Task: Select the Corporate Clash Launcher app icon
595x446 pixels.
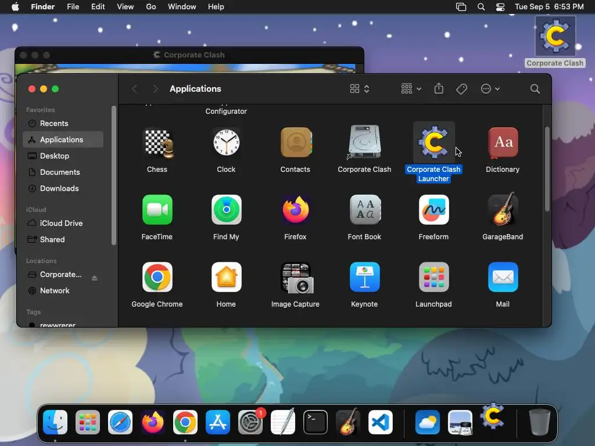Action: (x=433, y=142)
